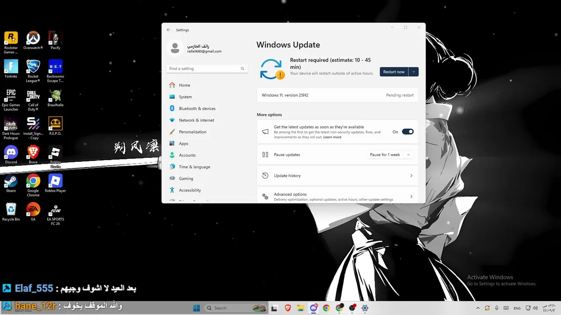Screen dimensions: 561x315
Task: Open Pause for 1 week dropdown
Action: pyautogui.click(x=390, y=154)
